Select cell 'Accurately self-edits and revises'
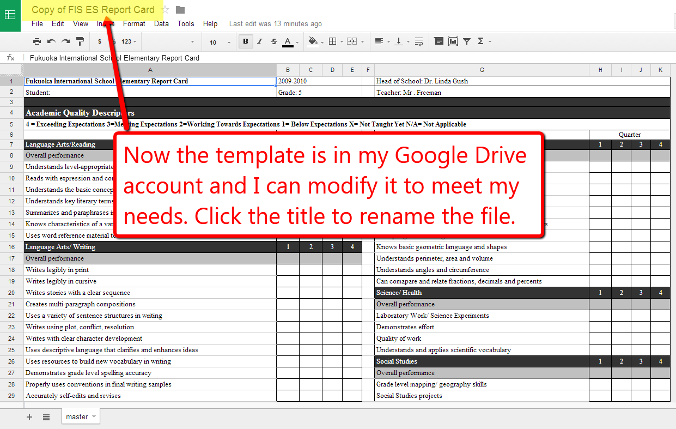 tap(150, 396)
